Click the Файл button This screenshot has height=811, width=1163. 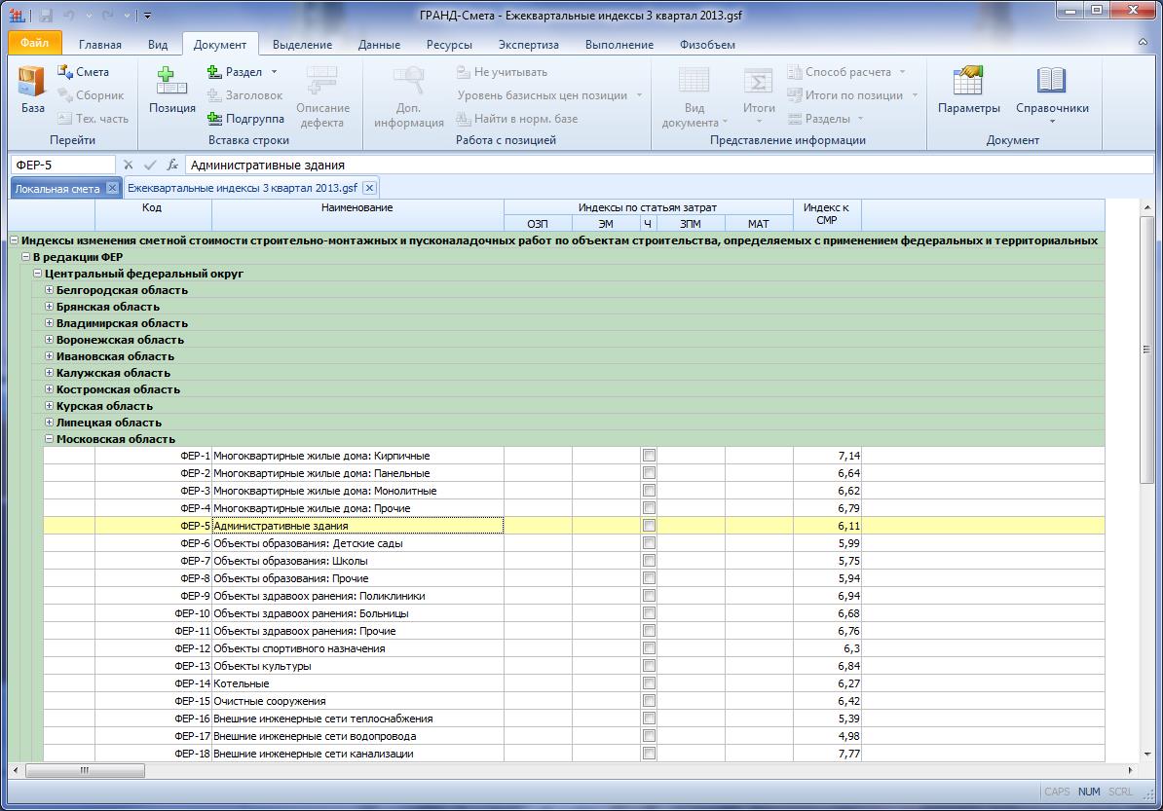click(34, 44)
